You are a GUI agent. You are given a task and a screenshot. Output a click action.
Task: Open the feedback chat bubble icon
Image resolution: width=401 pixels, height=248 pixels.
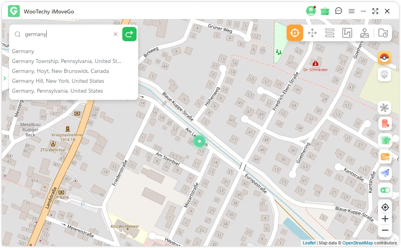pyautogui.click(x=338, y=11)
